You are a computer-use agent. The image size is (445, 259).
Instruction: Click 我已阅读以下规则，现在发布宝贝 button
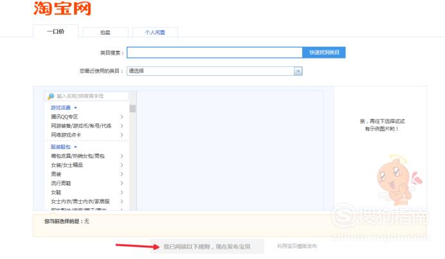(207, 247)
